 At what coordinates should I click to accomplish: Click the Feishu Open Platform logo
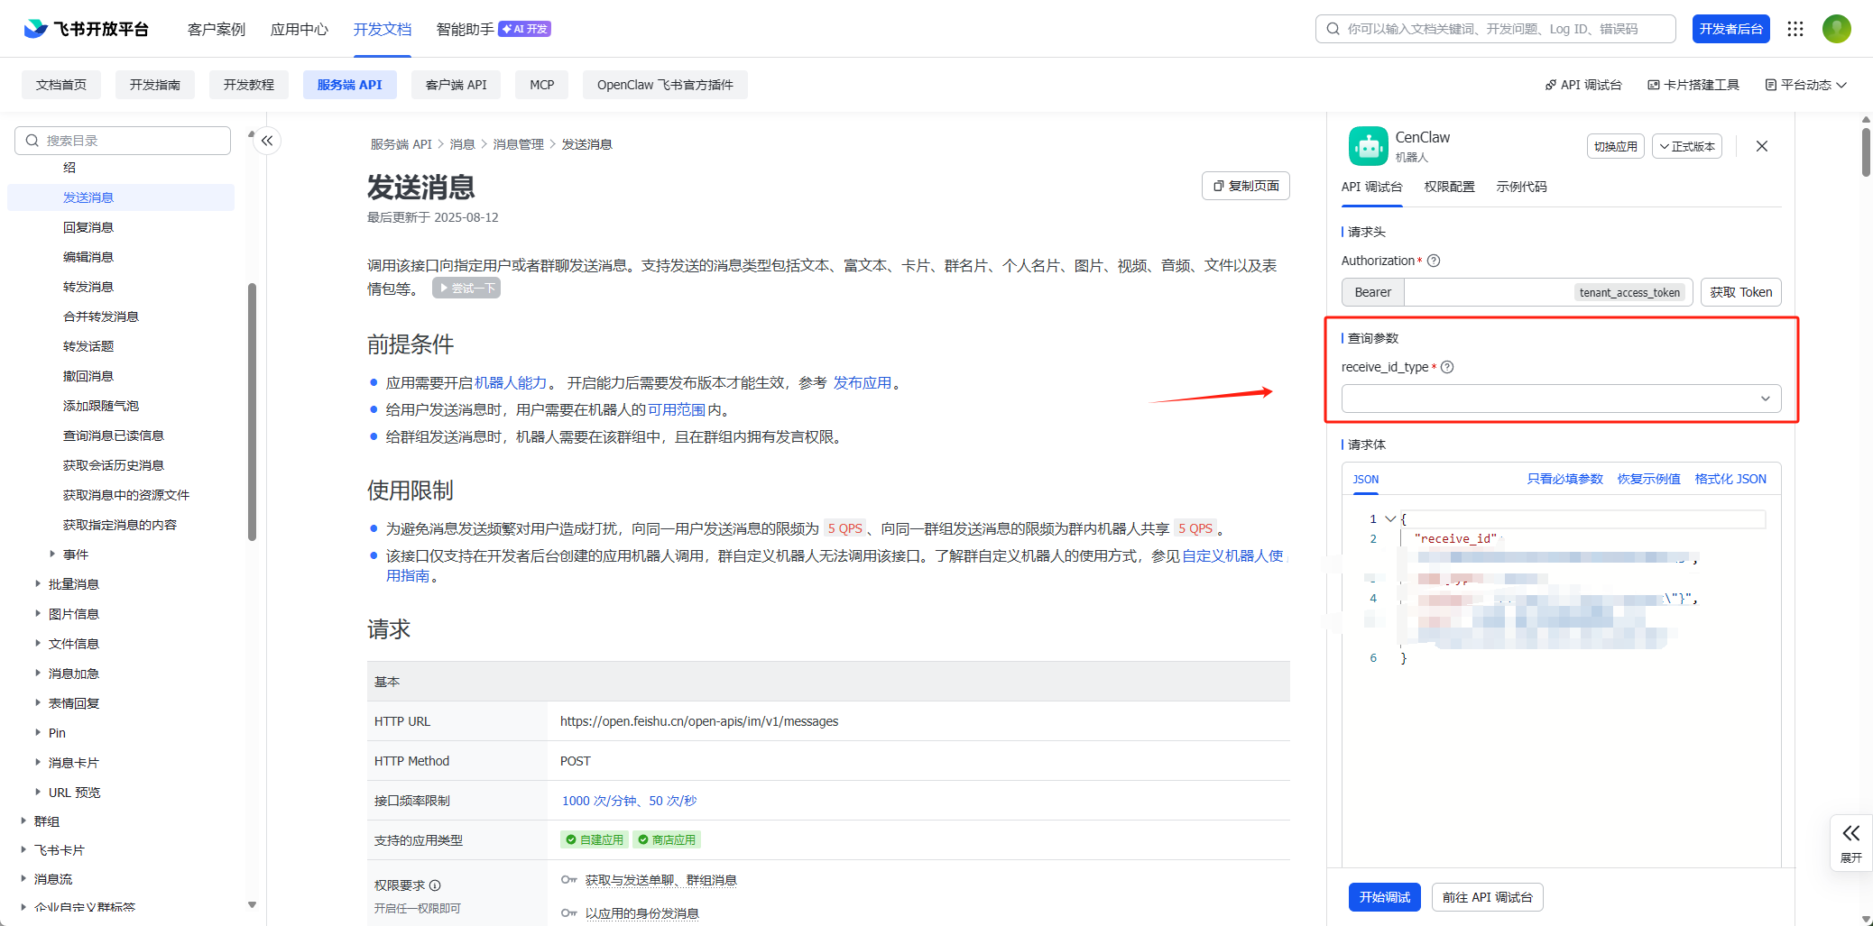point(86,29)
